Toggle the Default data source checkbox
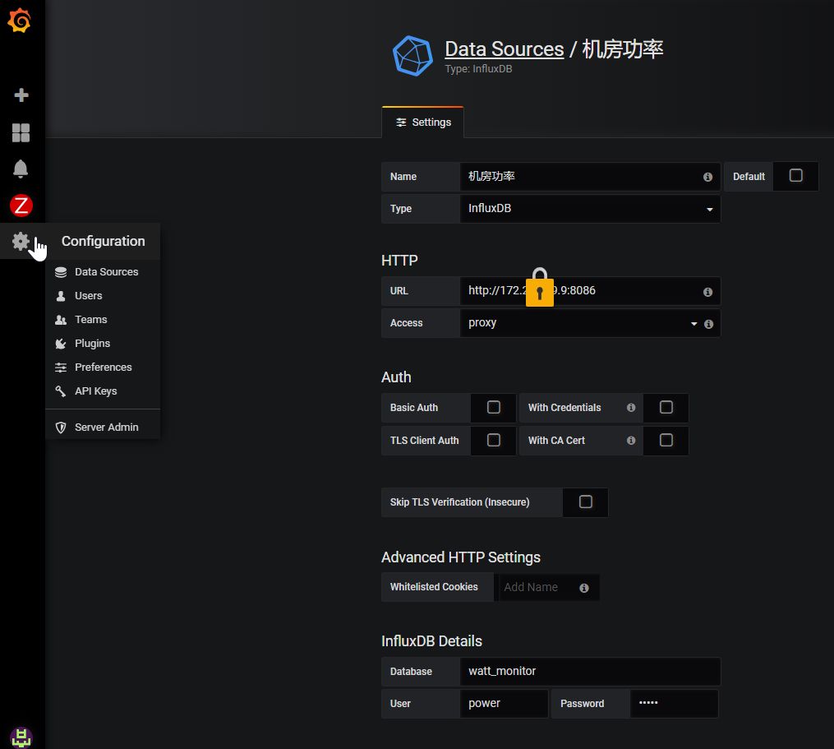This screenshot has width=834, height=749. click(x=795, y=176)
